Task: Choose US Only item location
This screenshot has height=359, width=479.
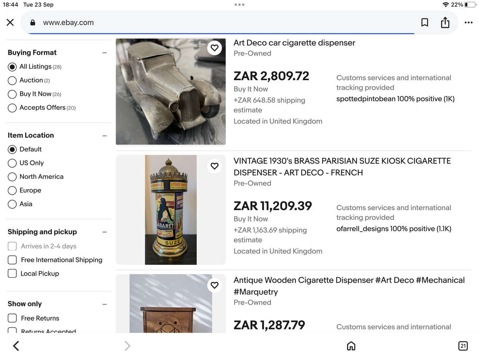Action: pos(12,163)
